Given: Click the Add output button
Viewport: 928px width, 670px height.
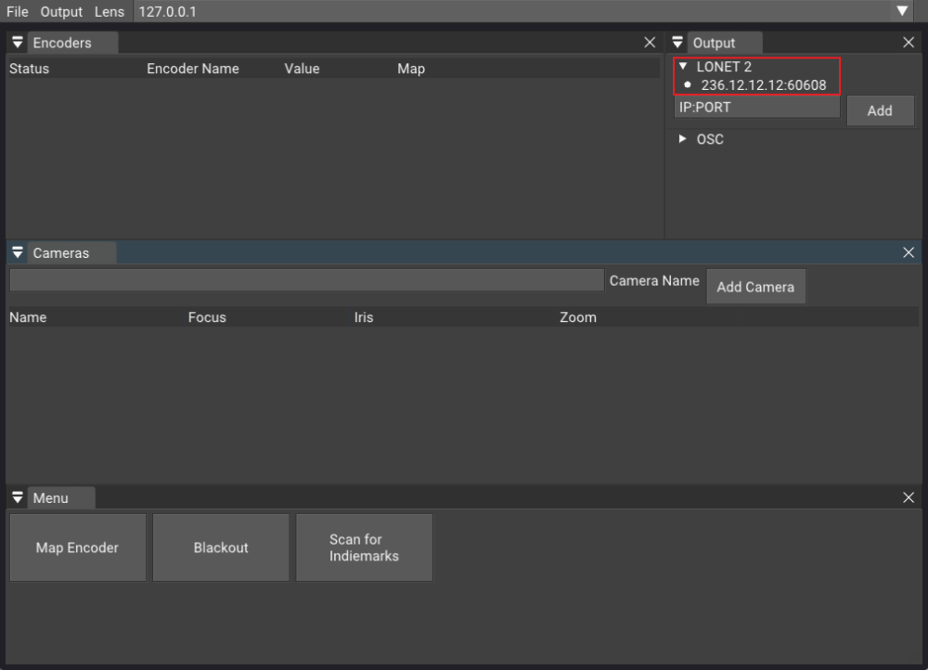Looking at the screenshot, I should click(880, 110).
